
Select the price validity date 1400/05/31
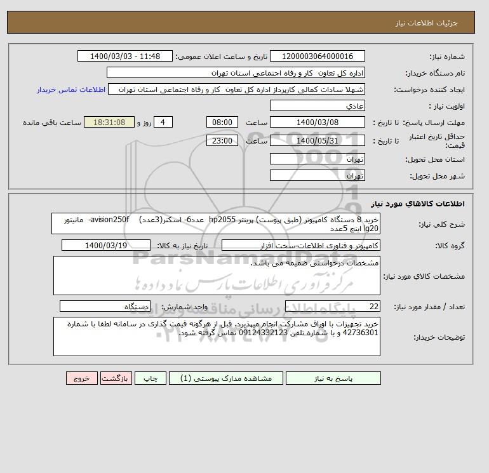(317, 140)
